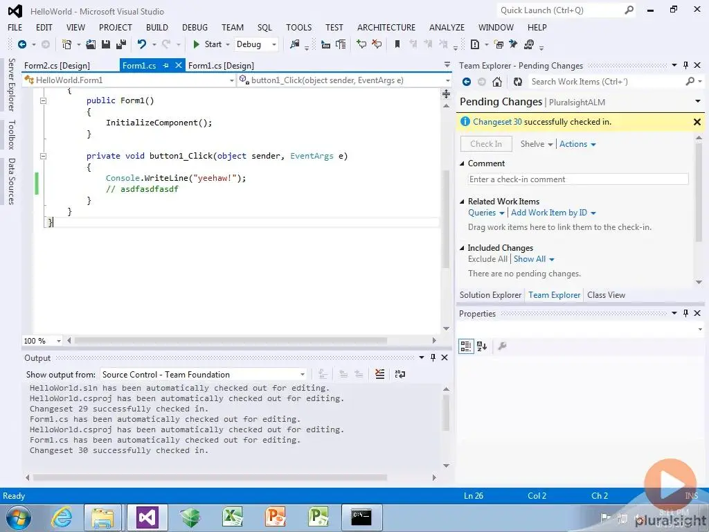This screenshot has height=532, width=709.
Task: Refresh Team Explorer with the refresh icon
Action: point(518,82)
